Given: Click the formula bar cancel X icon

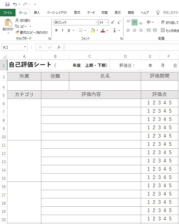Looking at the screenshot, I should point(40,47).
